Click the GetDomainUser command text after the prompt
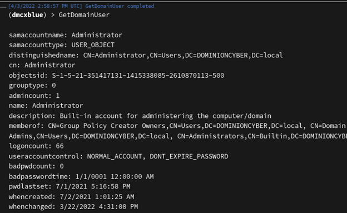 [84, 15]
